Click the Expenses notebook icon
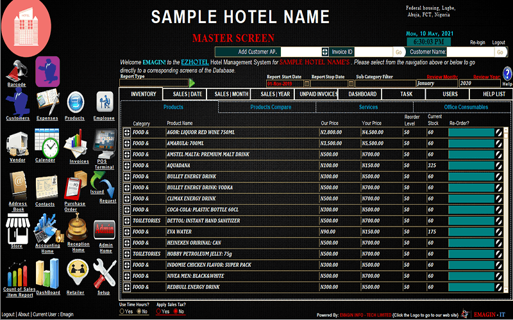Screen dimensions: 513x320 47,102
